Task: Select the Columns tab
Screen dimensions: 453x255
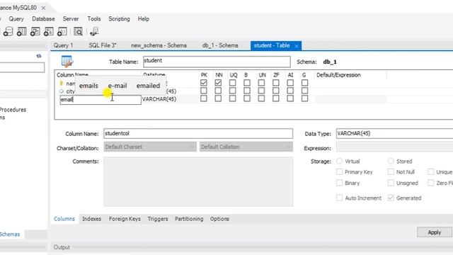Action: click(64, 219)
